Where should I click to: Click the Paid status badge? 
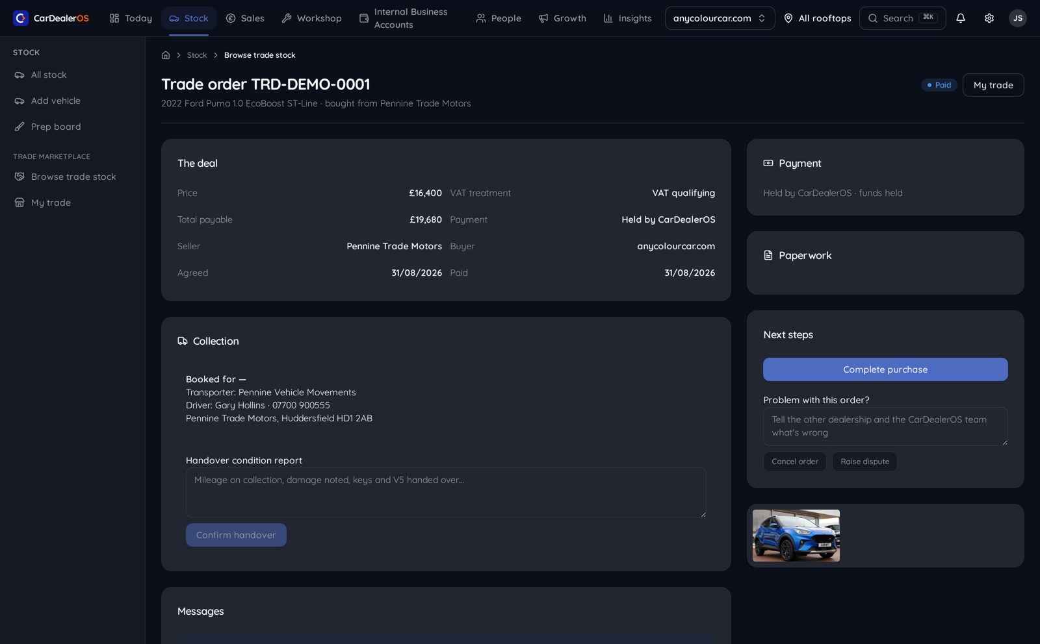[939, 85]
